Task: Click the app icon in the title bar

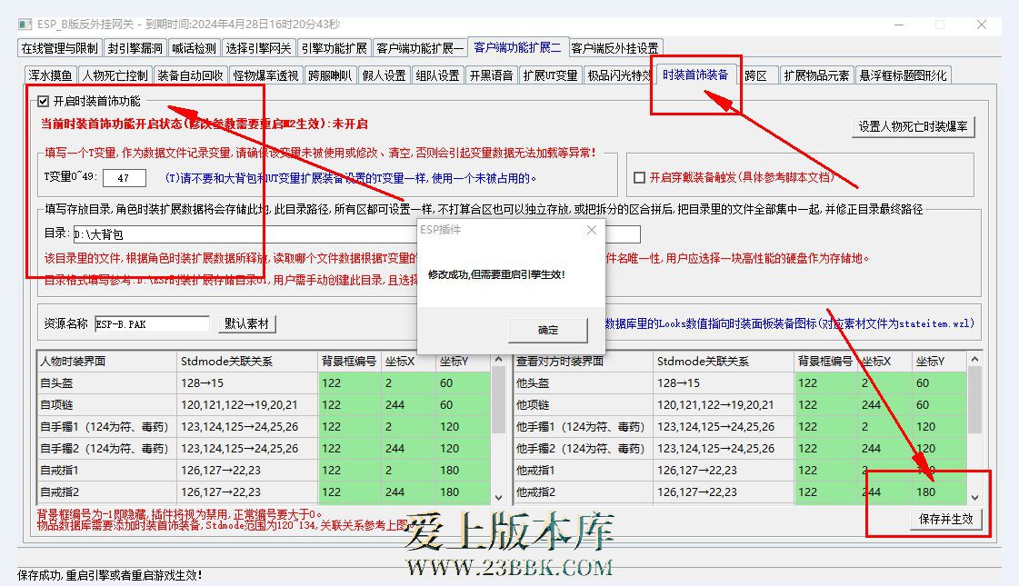Action: (26, 24)
